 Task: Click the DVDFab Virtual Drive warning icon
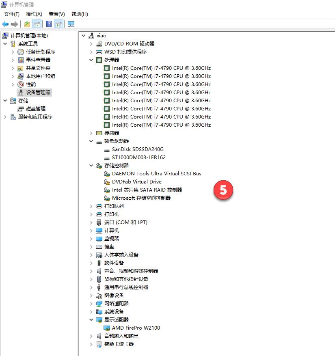[x=107, y=182]
